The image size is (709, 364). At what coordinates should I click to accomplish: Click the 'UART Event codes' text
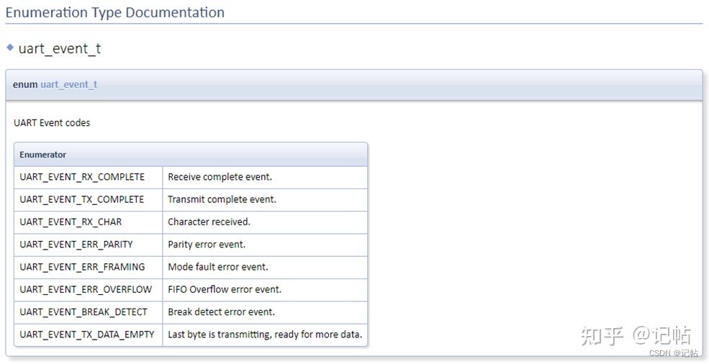[52, 123]
